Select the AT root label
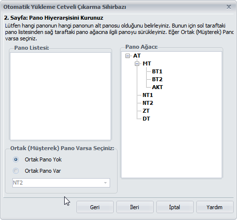 point(137,56)
